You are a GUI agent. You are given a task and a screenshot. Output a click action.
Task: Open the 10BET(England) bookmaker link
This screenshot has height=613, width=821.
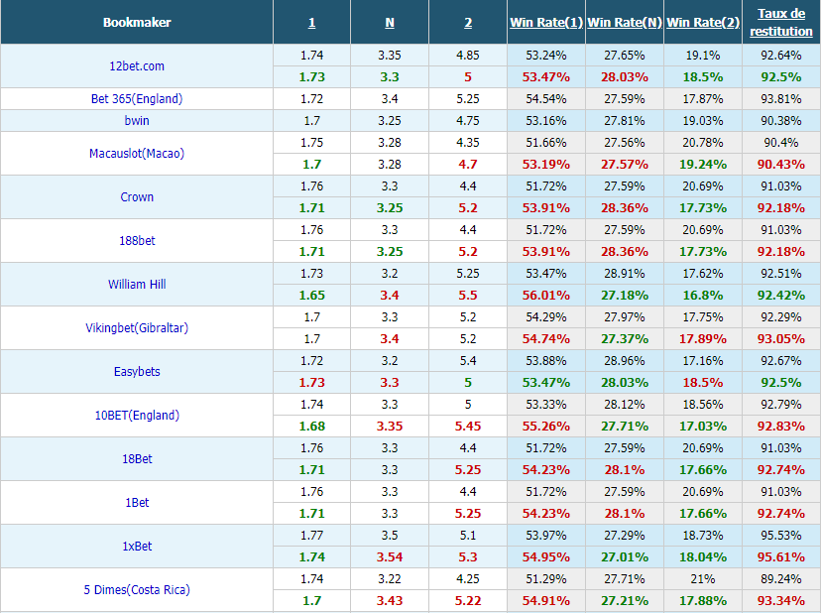(x=137, y=415)
